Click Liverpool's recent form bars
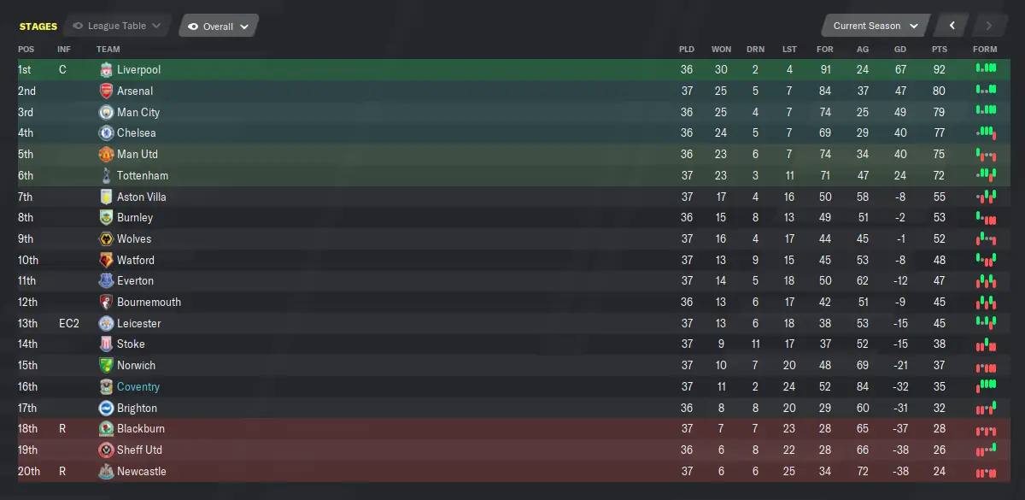Image resolution: width=1025 pixels, height=500 pixels. tap(986, 68)
